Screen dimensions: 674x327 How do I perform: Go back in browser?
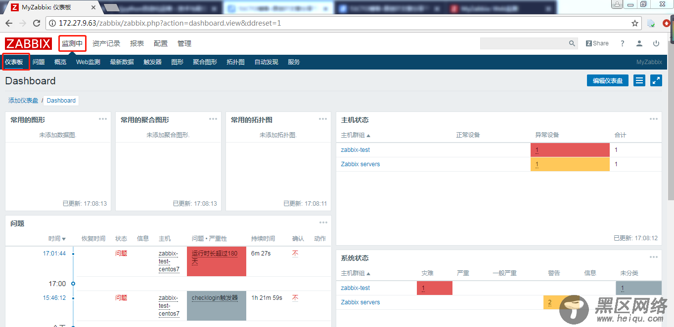click(9, 23)
